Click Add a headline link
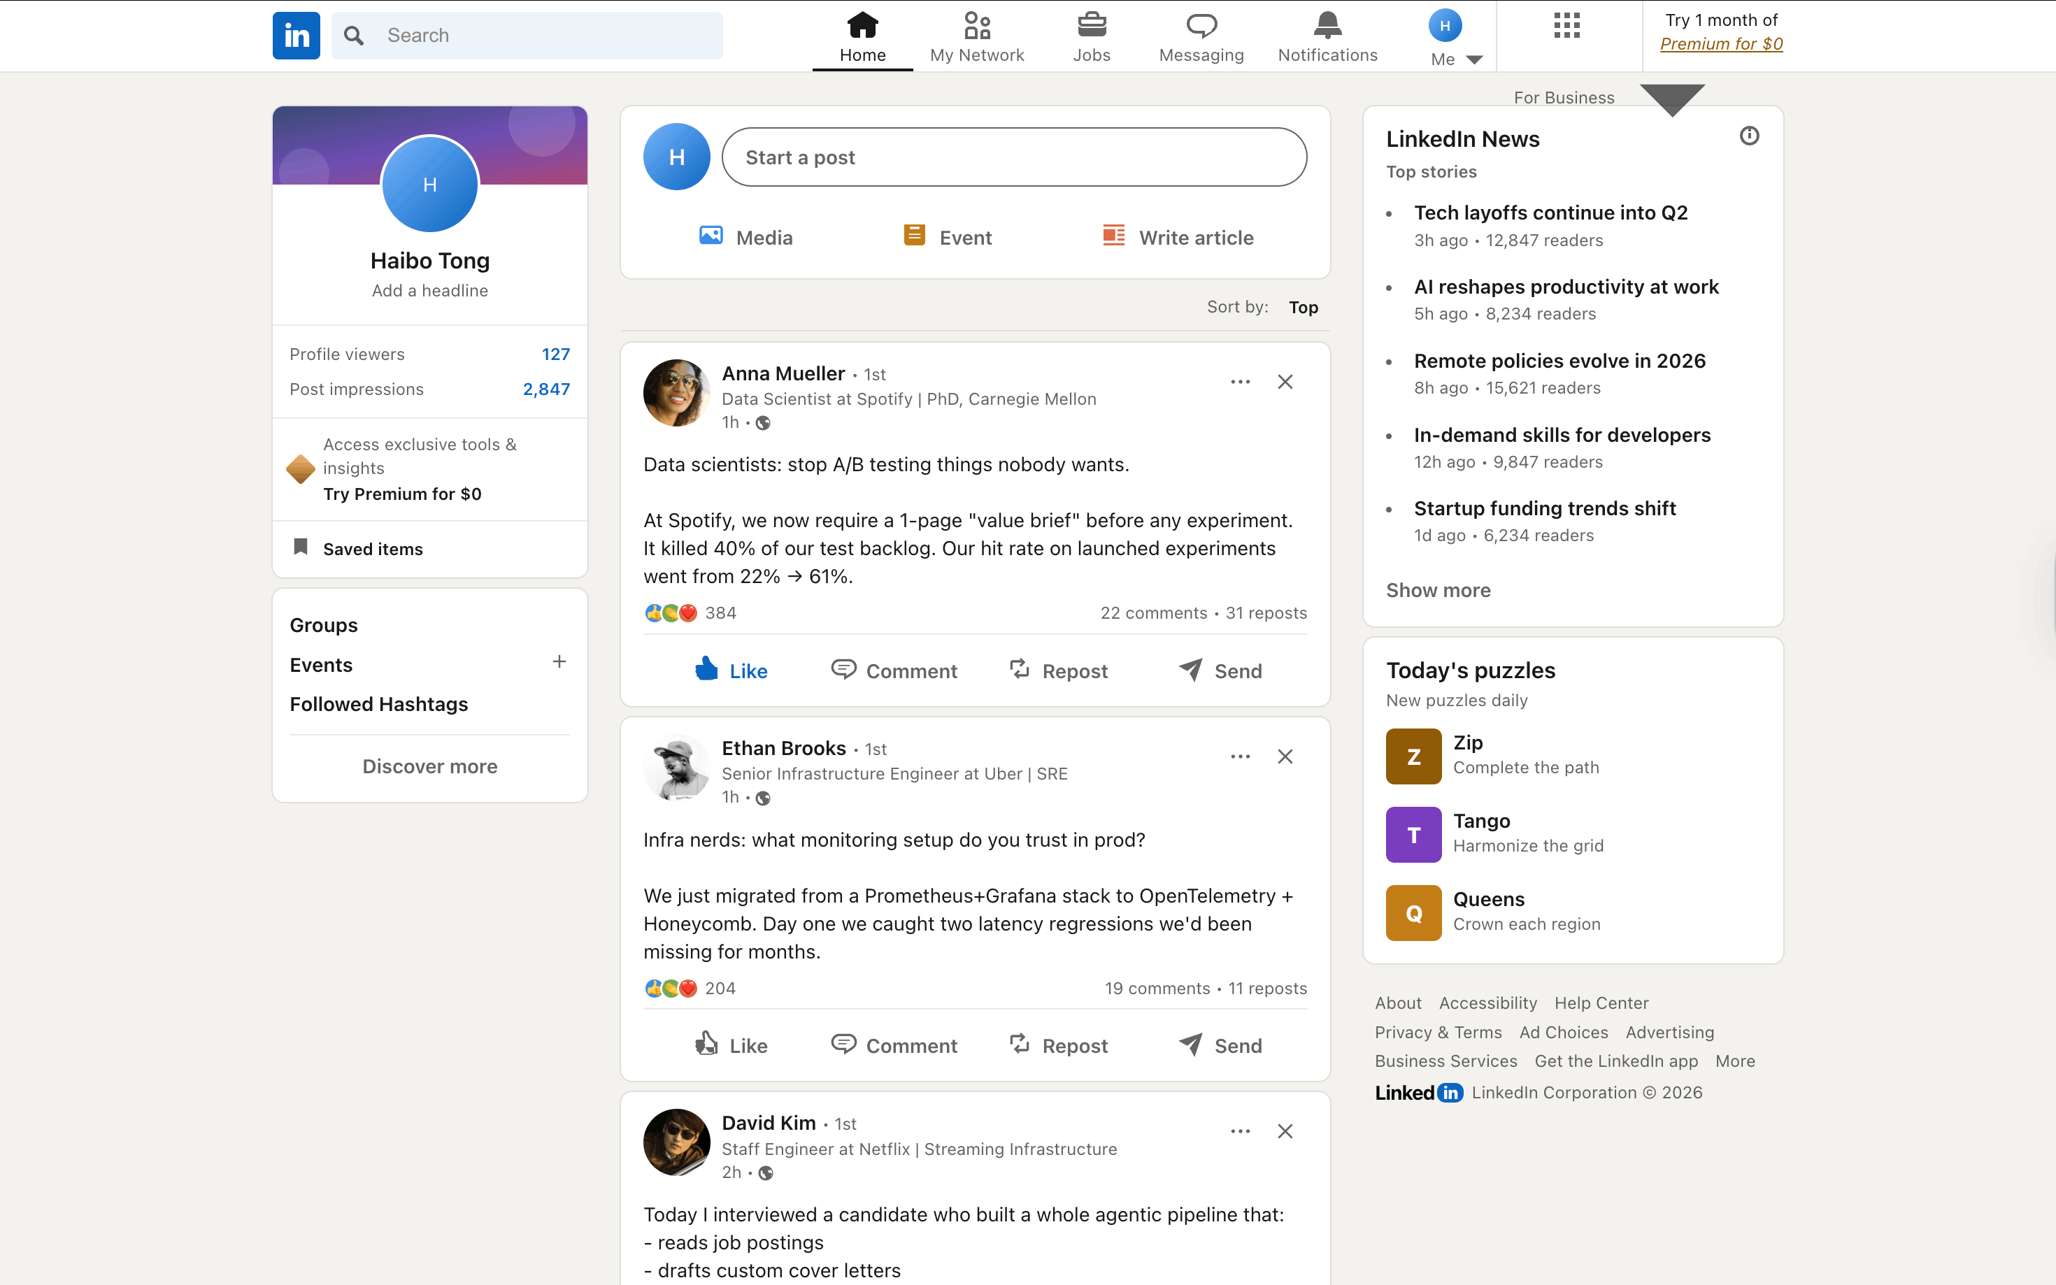 [430, 291]
